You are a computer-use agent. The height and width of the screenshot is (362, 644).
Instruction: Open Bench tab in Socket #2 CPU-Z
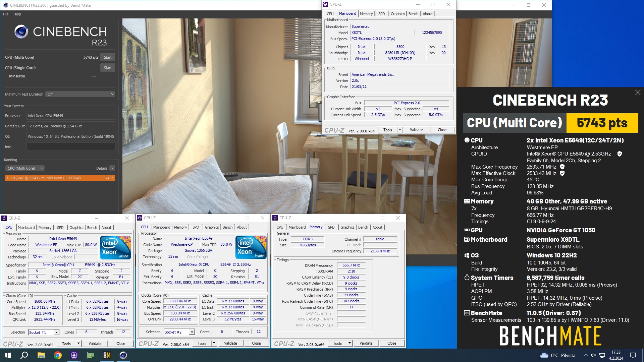[227, 227]
